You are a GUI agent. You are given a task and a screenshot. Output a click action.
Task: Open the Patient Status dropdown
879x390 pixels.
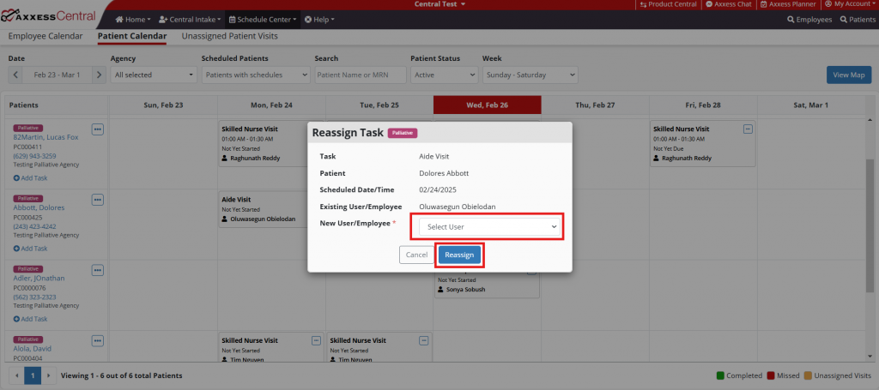coord(442,75)
